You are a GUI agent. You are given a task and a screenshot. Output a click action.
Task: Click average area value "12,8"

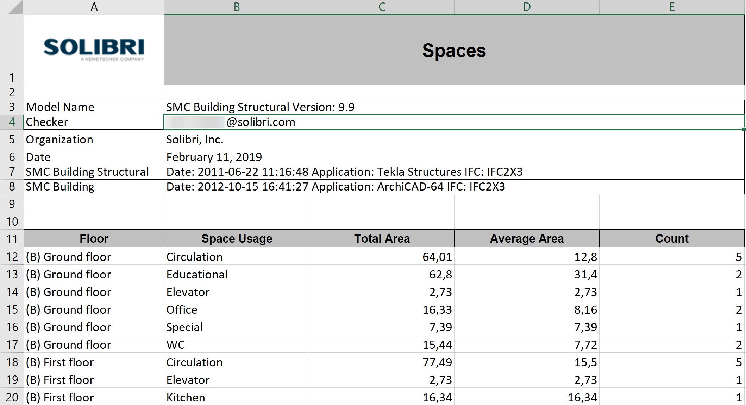click(x=527, y=256)
